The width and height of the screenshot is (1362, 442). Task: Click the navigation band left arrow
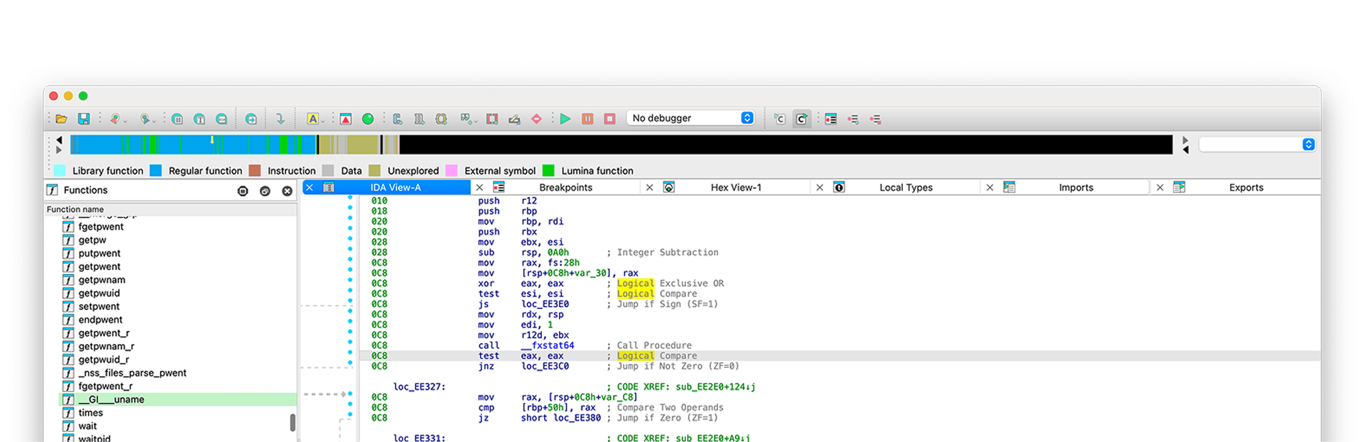[59, 140]
